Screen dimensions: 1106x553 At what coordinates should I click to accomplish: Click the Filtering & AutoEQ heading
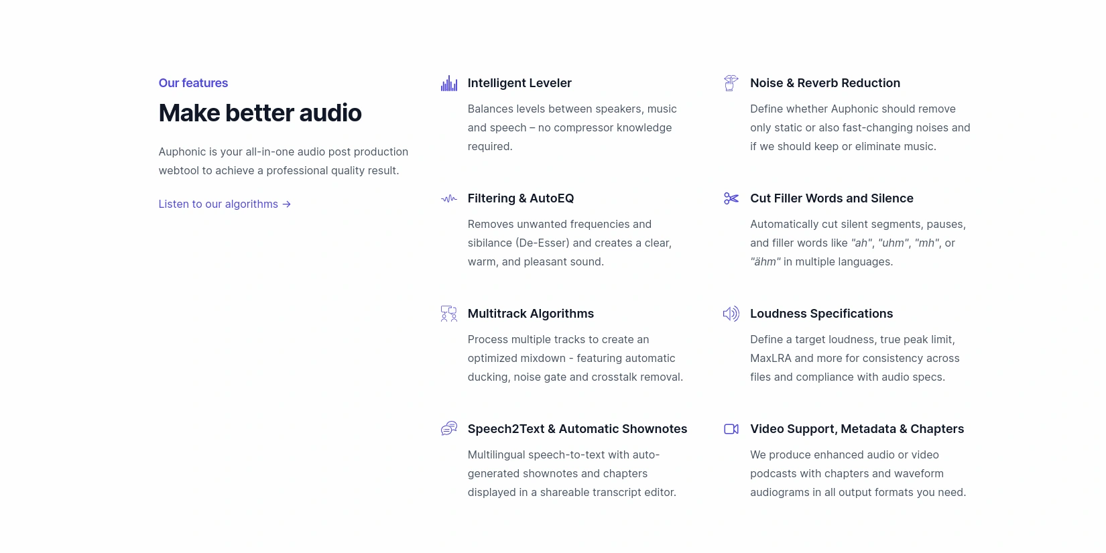tap(520, 198)
